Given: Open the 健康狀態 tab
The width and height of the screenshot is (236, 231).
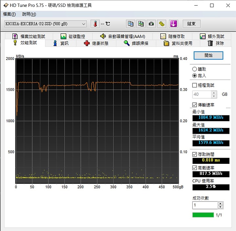Looking at the screenshot, I should [96, 43].
